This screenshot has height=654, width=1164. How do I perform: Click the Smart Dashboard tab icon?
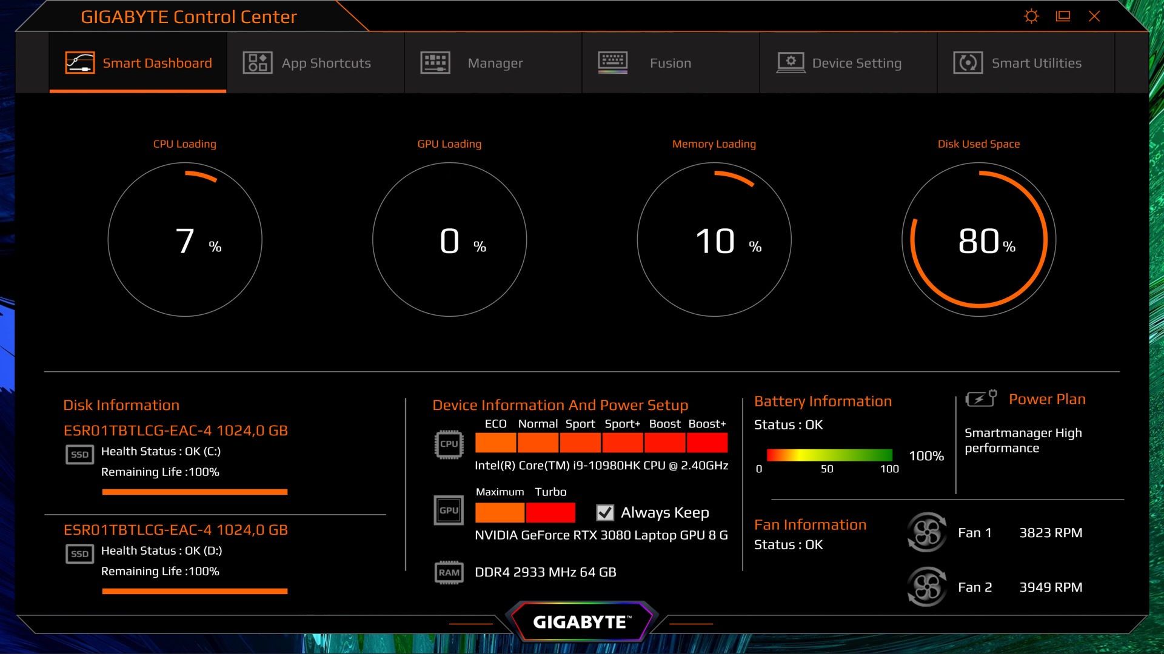click(x=79, y=62)
